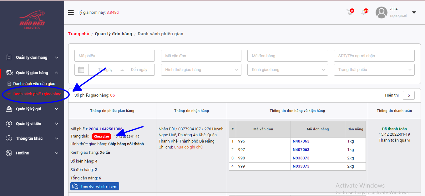
Task: Open the shopping cart icon
Action: click(349, 13)
